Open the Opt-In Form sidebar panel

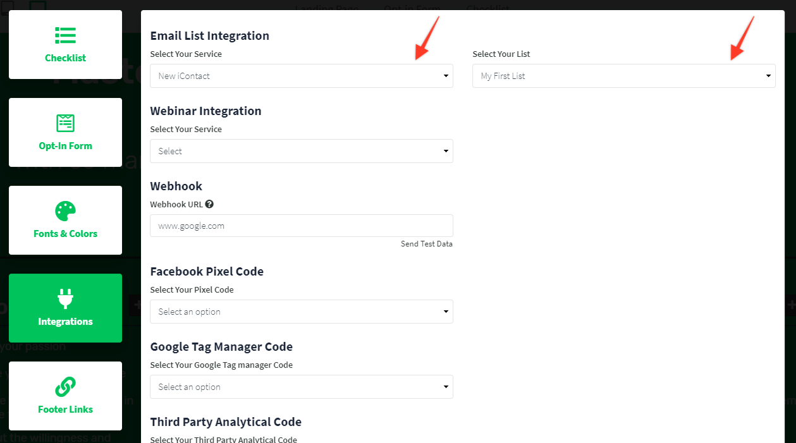(x=65, y=132)
